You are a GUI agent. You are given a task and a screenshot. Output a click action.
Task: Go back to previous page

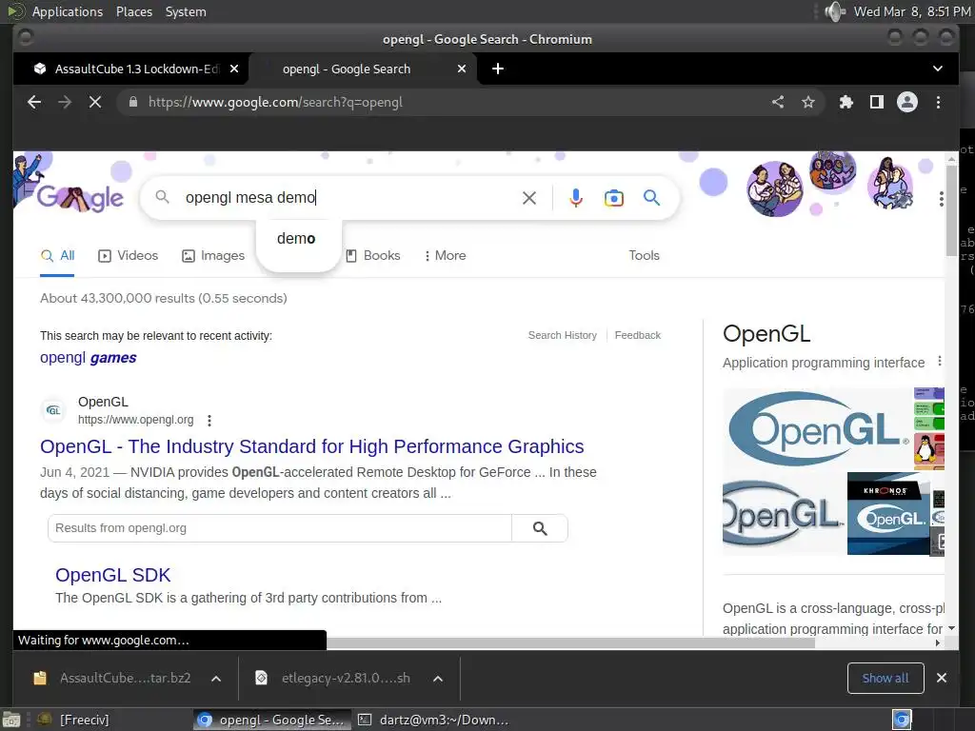point(34,102)
